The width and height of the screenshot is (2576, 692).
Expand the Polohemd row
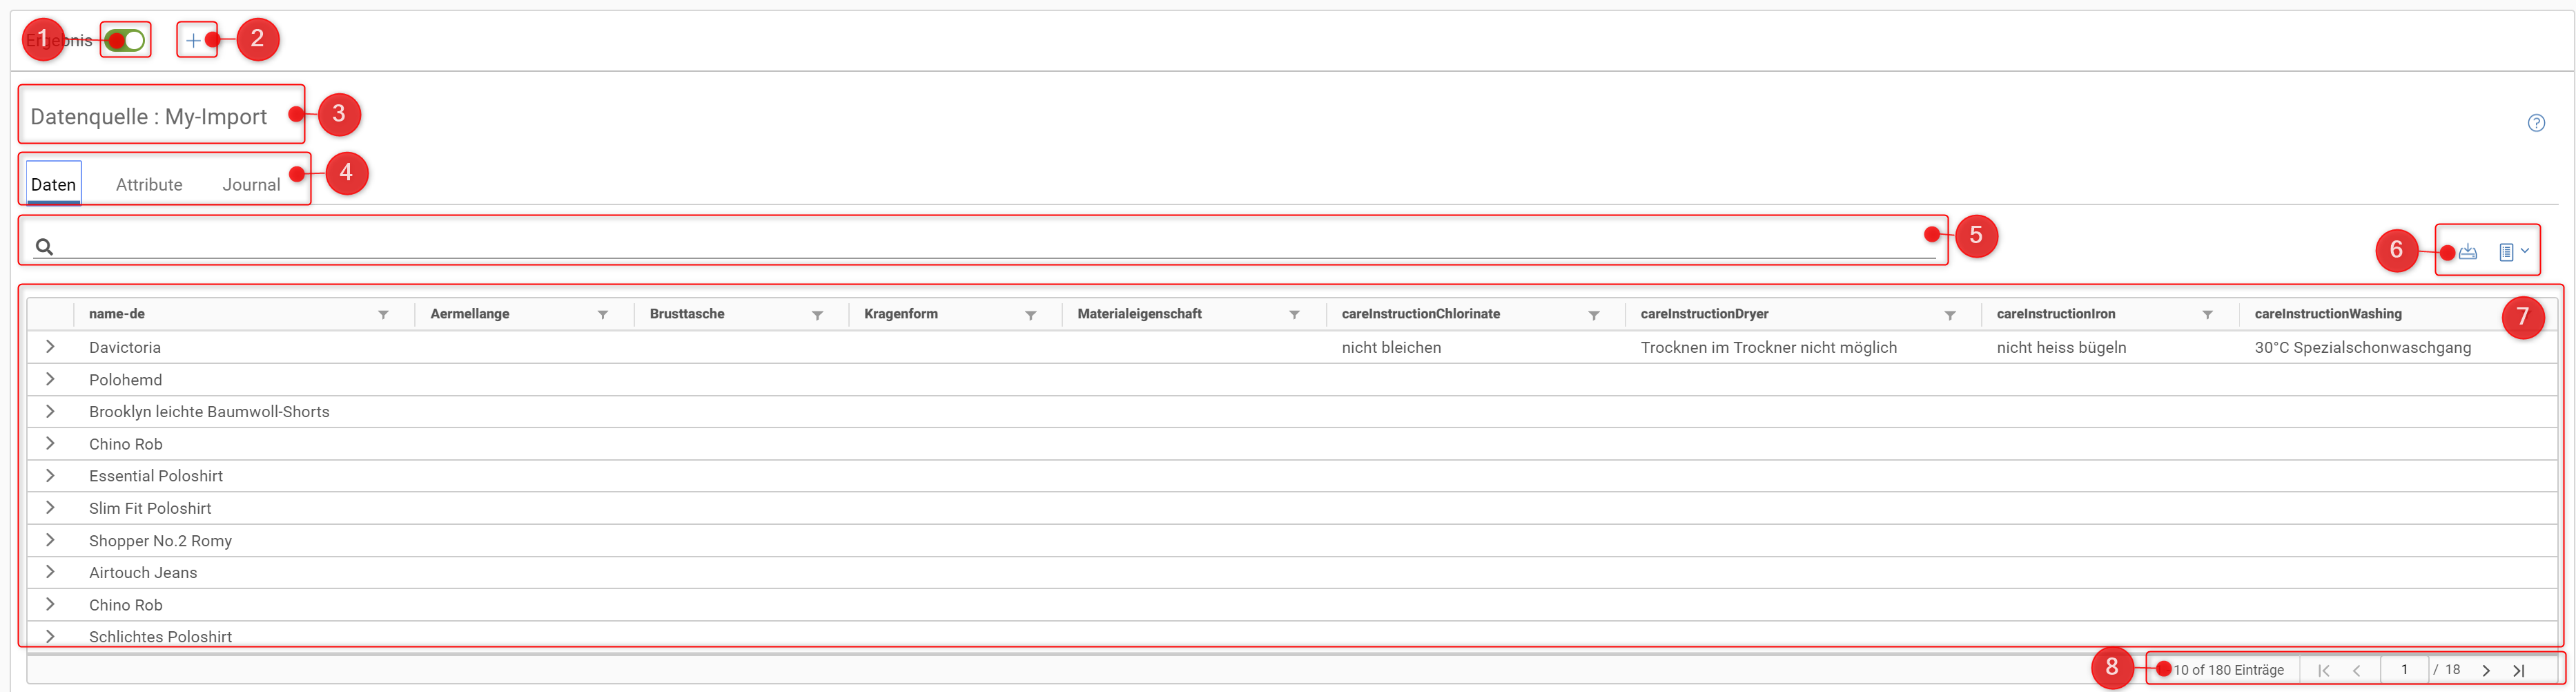point(50,380)
